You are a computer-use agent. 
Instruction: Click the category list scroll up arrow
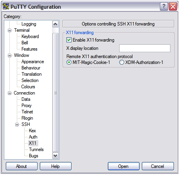[x=55, y=24]
